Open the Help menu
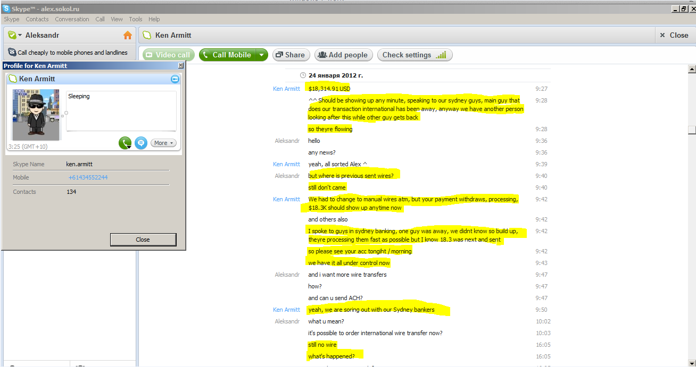Viewport: 696px width, 367px height. 154,19
